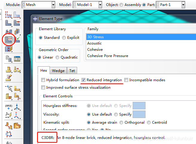Switch to the Tet tab
This screenshot has width=196, height=144.
pos(72,71)
